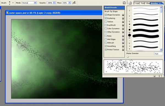Toggle the Brushes palette icon in options bar
Viewport: 165px width, 106px height.
(124, 3)
